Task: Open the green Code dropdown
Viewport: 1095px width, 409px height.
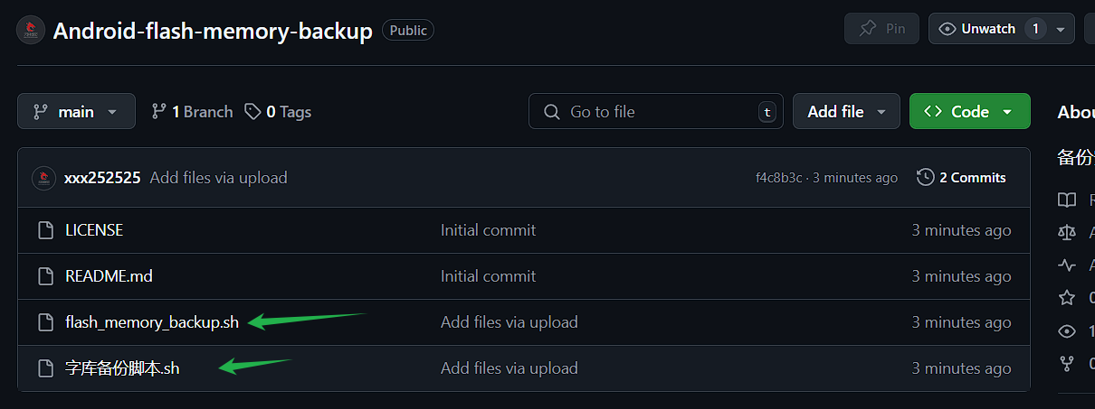Action: [x=969, y=111]
